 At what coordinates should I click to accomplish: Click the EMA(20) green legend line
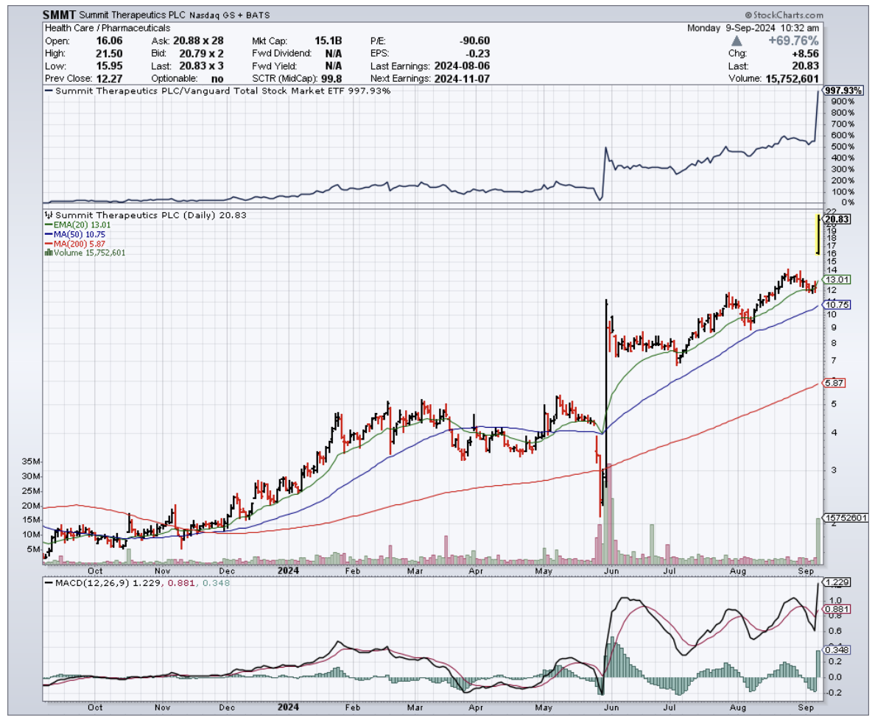point(49,224)
